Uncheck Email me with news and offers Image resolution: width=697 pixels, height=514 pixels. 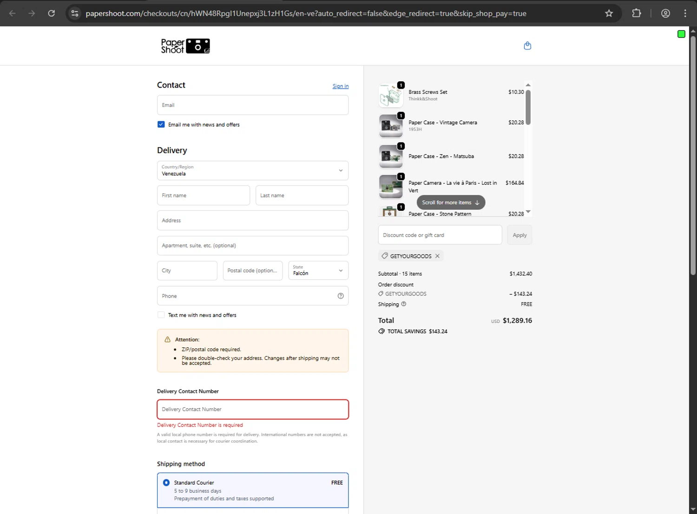tap(161, 124)
